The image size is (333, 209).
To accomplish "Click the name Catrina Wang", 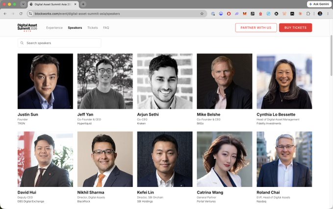I will [x=210, y=192].
